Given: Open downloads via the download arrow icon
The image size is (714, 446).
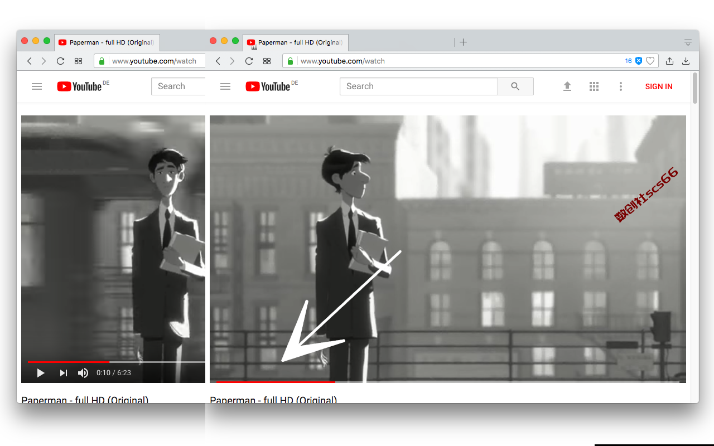Looking at the screenshot, I should tap(686, 61).
